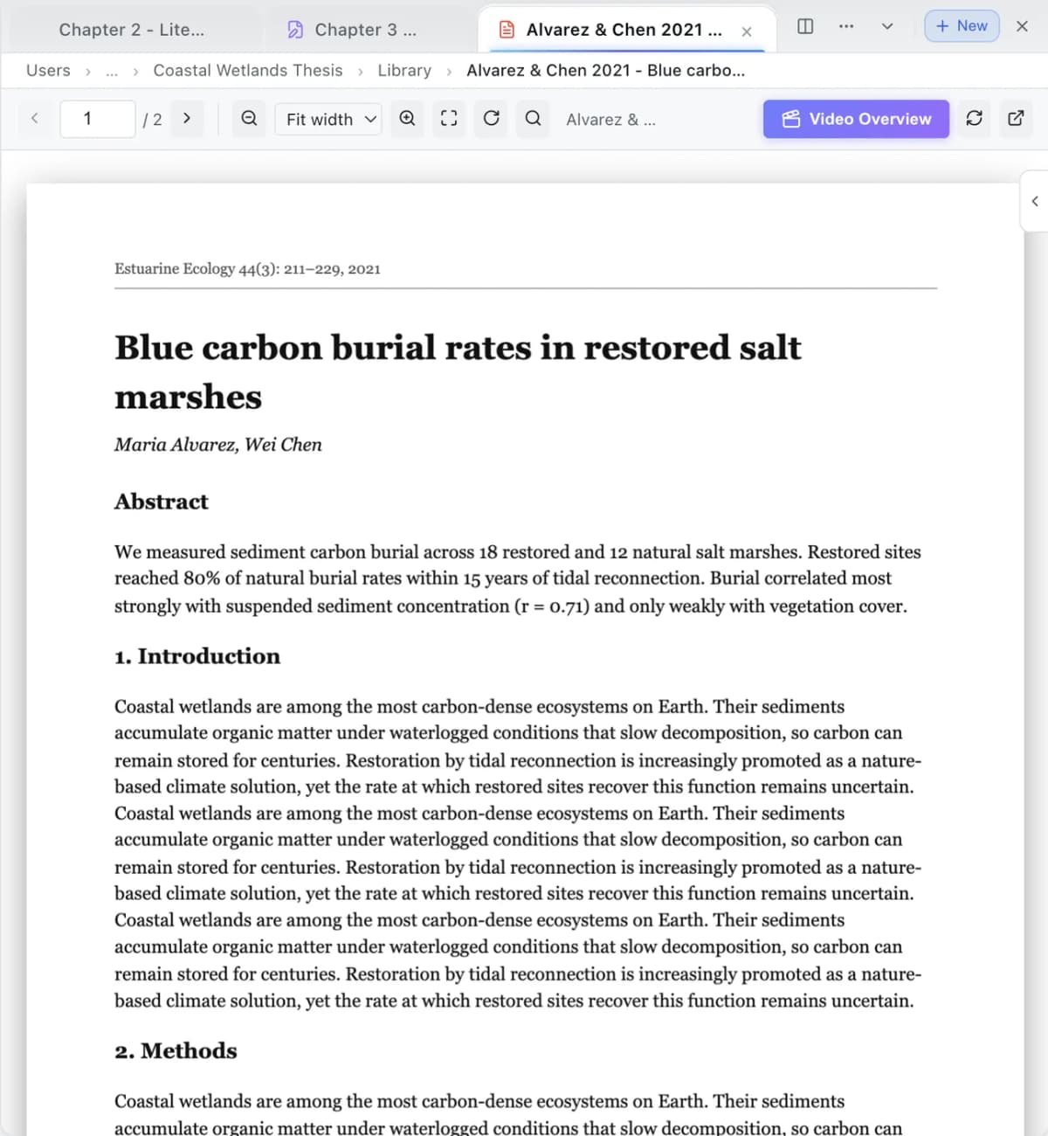The image size is (1048, 1136).
Task: Open Users breadcrumb
Action: pyautogui.click(x=48, y=71)
